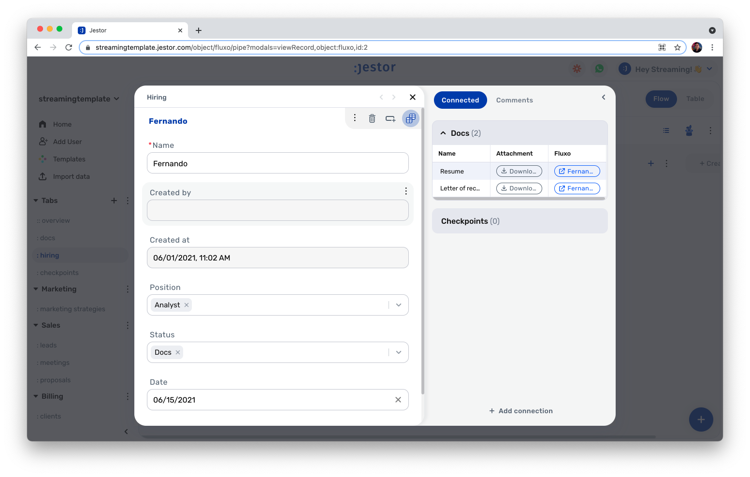The width and height of the screenshot is (750, 477).
Task: Remove Docs tag from Status
Action: tap(178, 352)
